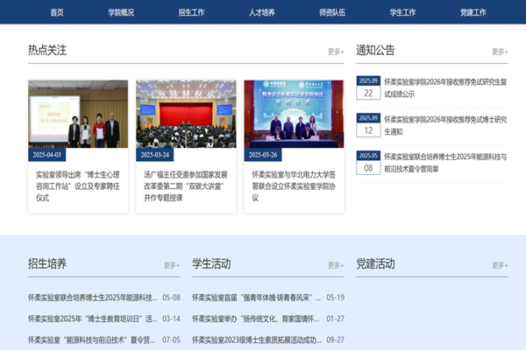Expand 更多+ in the 通知公告 section

pyautogui.click(x=499, y=52)
